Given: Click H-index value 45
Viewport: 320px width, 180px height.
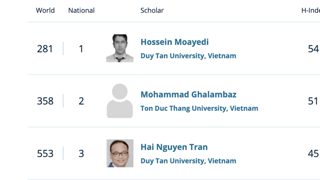Looking at the screenshot, I should (x=313, y=154).
